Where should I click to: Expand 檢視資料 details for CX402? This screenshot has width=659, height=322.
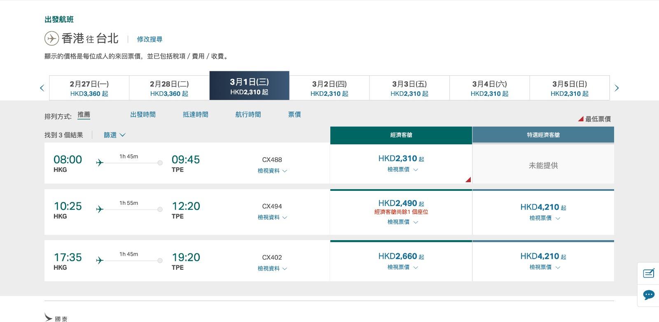point(272,269)
